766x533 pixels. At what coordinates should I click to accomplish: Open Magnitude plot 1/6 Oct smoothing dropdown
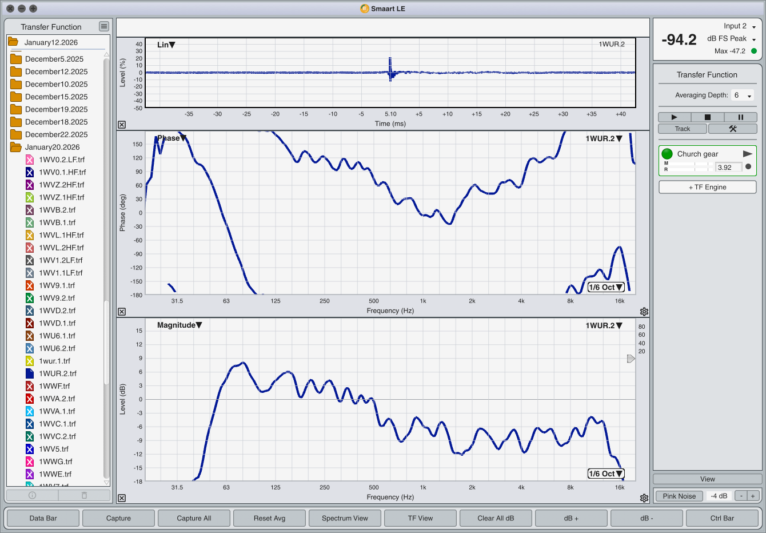click(x=605, y=474)
